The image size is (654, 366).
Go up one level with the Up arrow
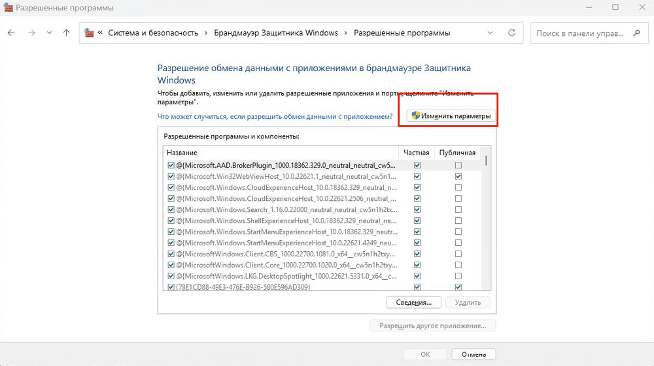pos(66,33)
